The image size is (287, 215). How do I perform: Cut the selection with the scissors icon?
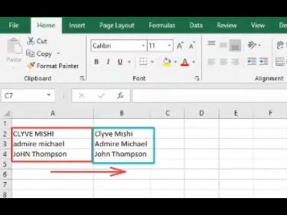coord(31,41)
